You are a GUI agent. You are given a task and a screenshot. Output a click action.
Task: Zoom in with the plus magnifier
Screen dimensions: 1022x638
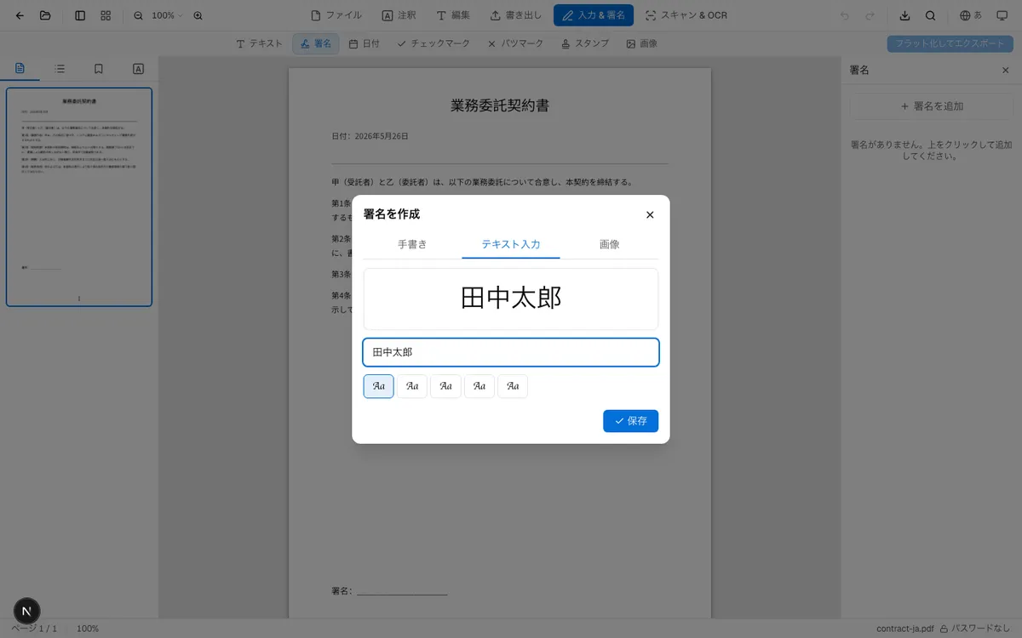pyautogui.click(x=198, y=15)
